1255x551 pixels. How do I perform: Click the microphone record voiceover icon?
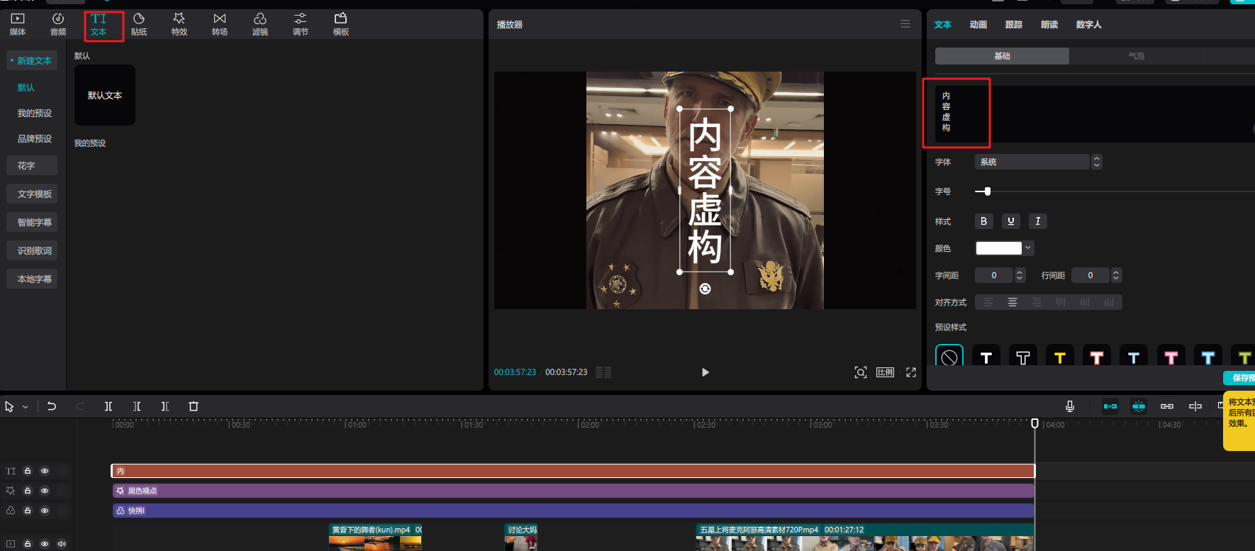click(1070, 406)
